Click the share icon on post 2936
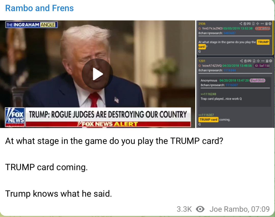 [241, 23]
